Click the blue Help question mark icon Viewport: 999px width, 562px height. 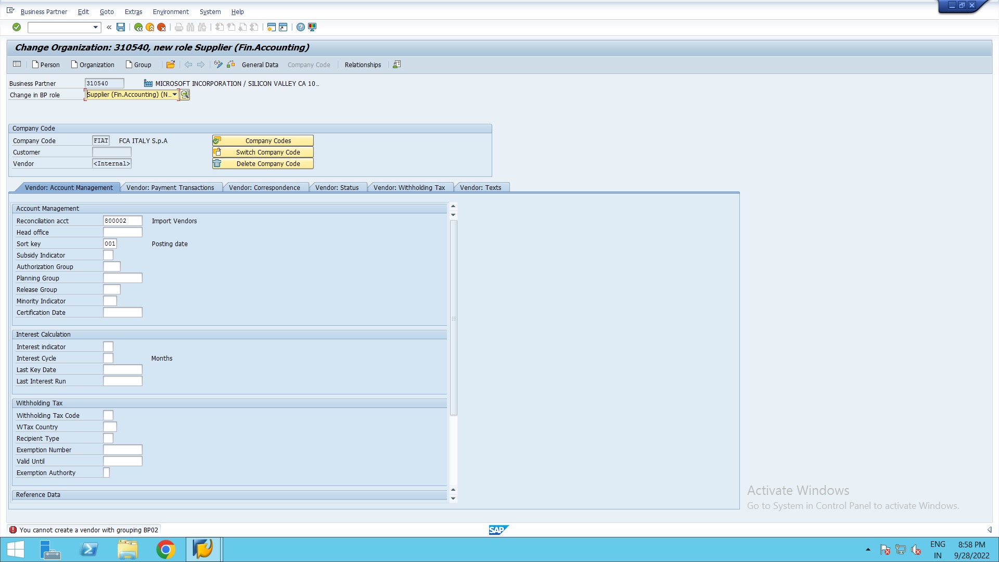point(301,27)
